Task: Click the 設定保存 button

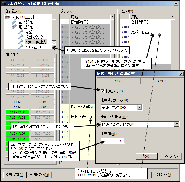Action: [x=15, y=175]
